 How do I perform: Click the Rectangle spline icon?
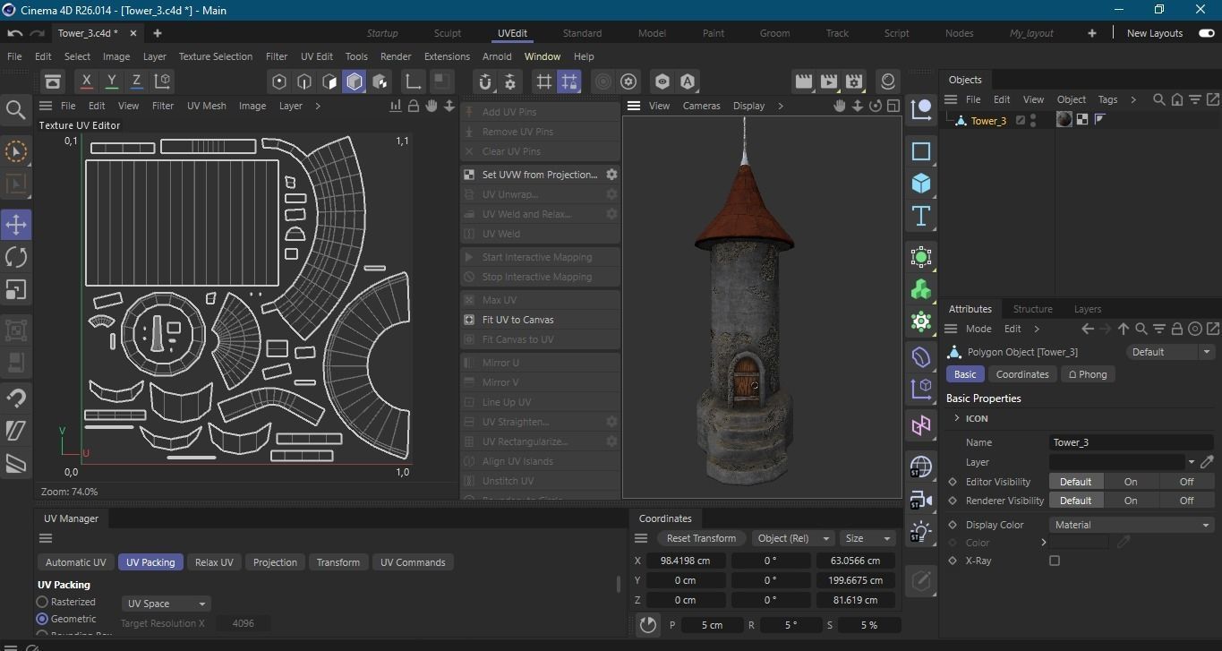920,151
